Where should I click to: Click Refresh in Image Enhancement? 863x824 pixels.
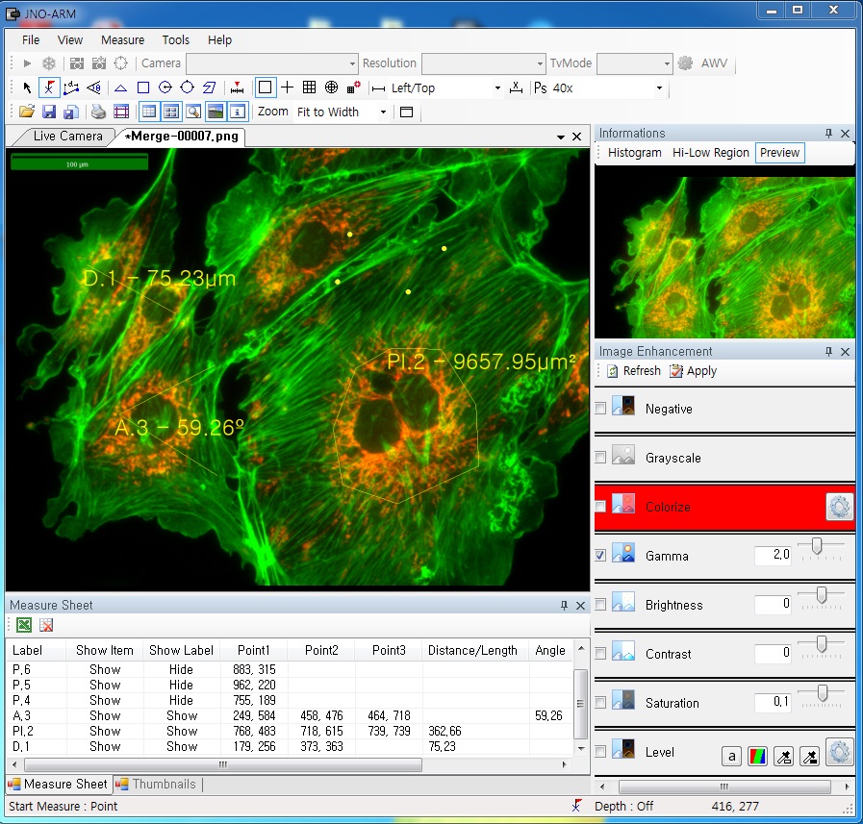[633, 371]
